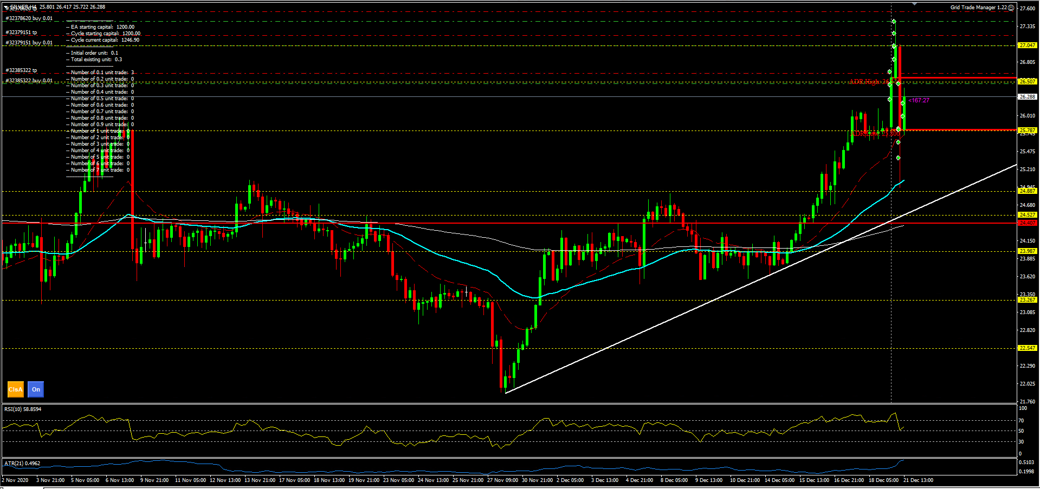Click the magenta candle countdown timer text
Screen dimensions: 1040x489
[x=919, y=101]
